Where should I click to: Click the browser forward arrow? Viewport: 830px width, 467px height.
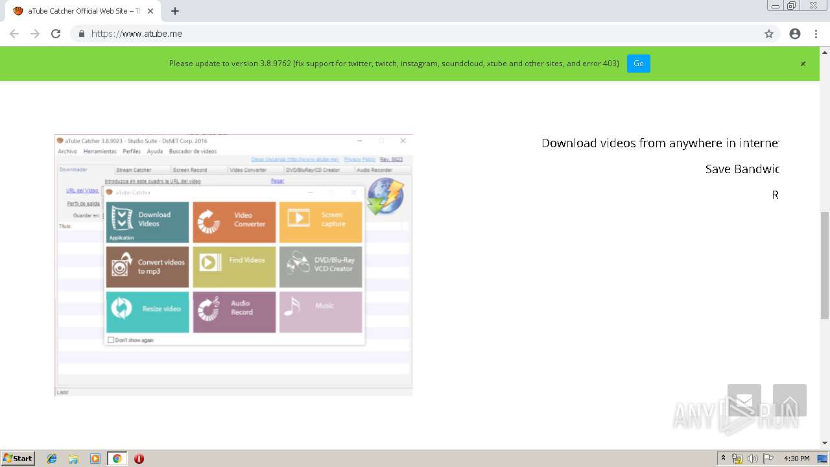click(x=35, y=34)
